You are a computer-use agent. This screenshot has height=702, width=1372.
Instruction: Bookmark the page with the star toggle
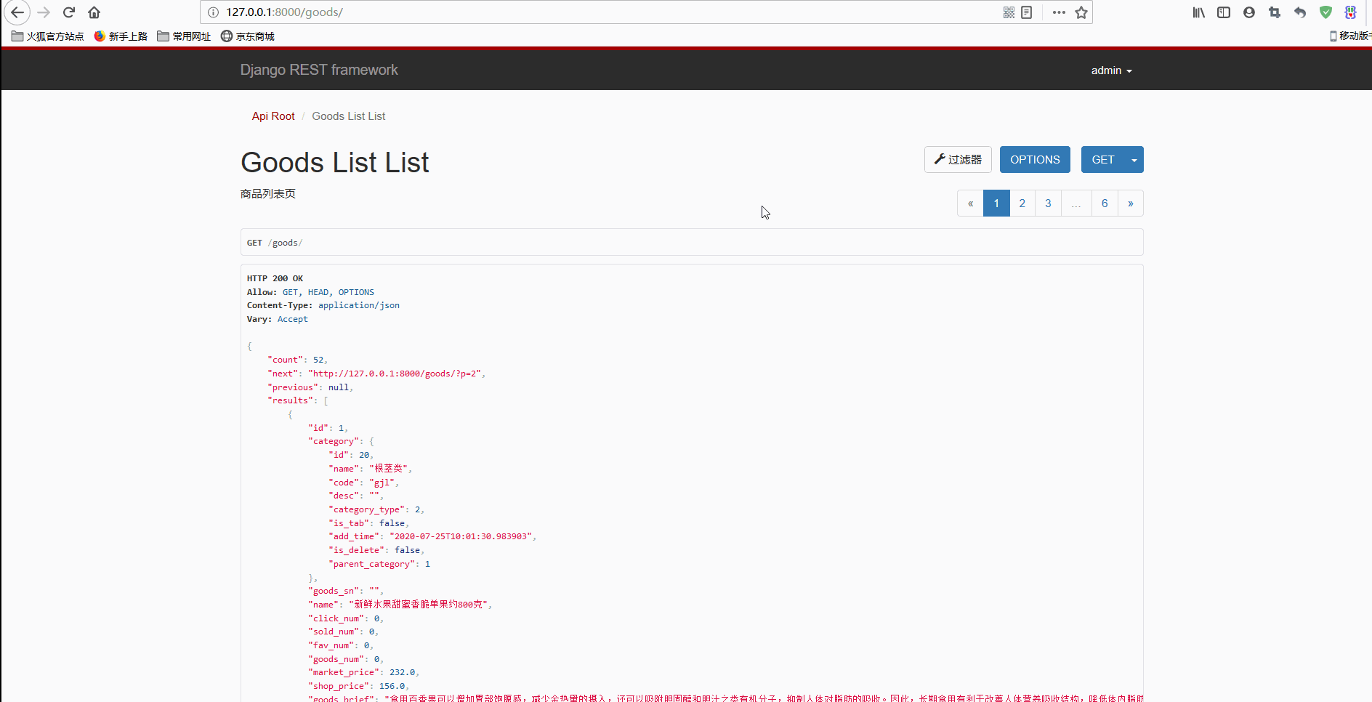[x=1081, y=12]
